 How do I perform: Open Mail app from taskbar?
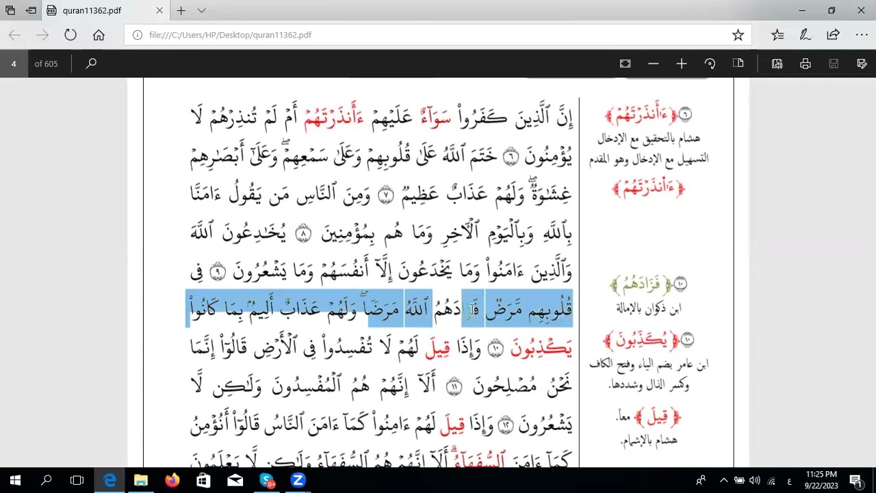click(x=235, y=481)
